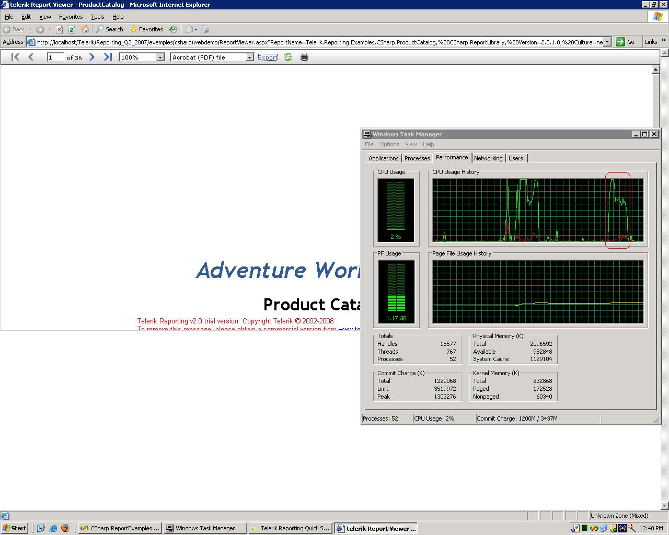Click the green CPU meter tray icon
This screenshot has width=669, height=535.
[585, 528]
